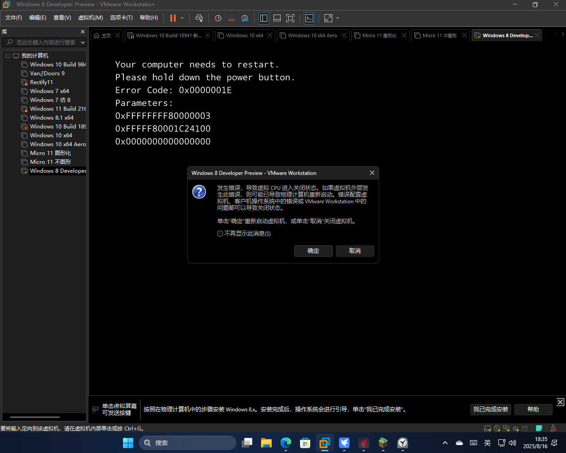Open the 虚拟机(M) menu
The width and height of the screenshot is (566, 453).
91,18
